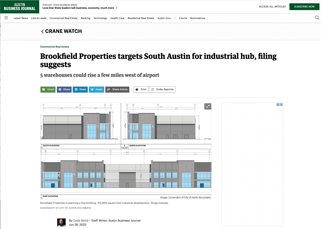Open the Banking section

(x=85, y=18)
